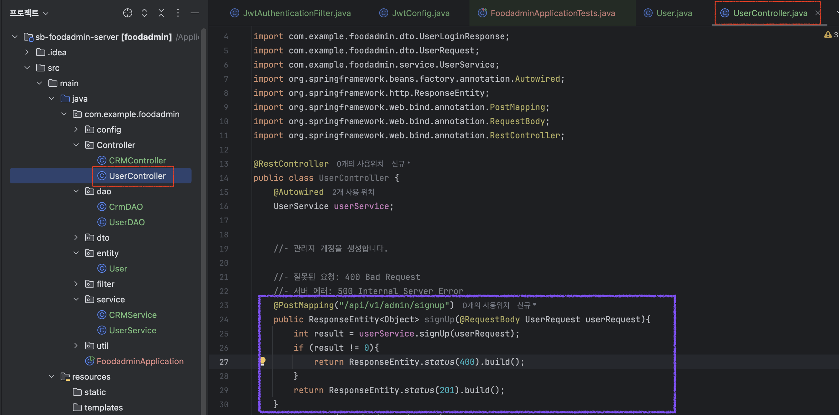Select CRMService class in tree
Viewport: 839px width, 415px height.
pyautogui.click(x=133, y=315)
